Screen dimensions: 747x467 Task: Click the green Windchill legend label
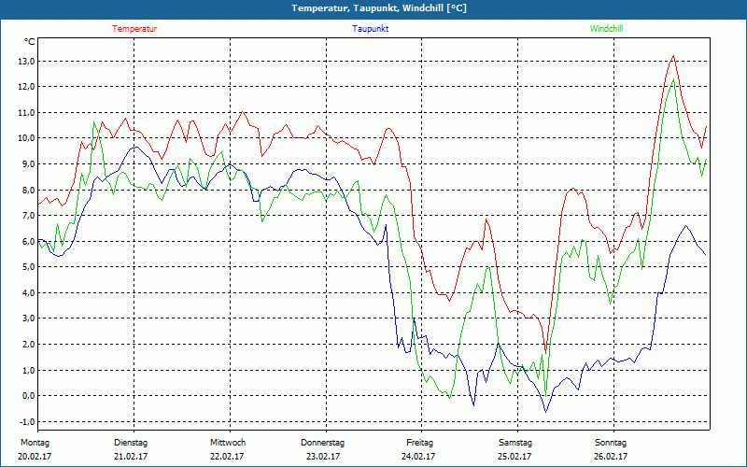pos(606,29)
